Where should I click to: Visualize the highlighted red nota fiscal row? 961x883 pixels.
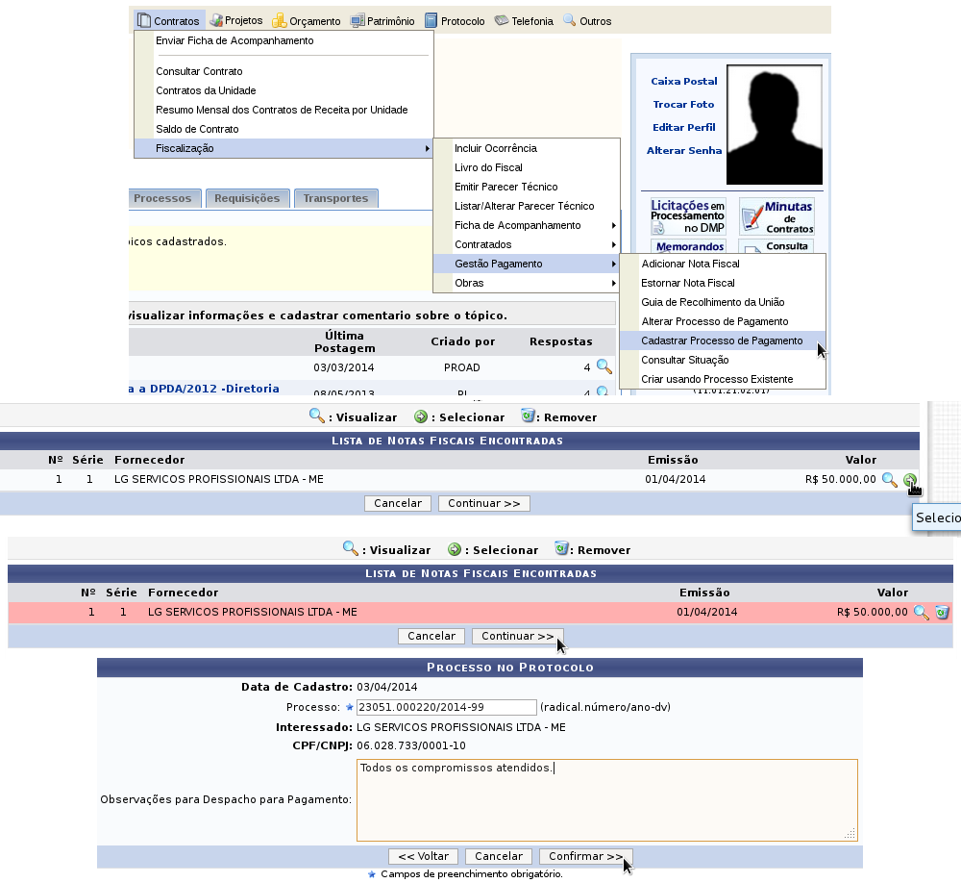click(x=922, y=612)
